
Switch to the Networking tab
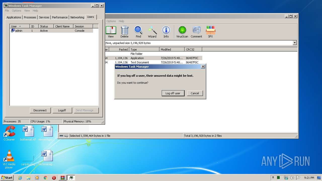pos(77,17)
